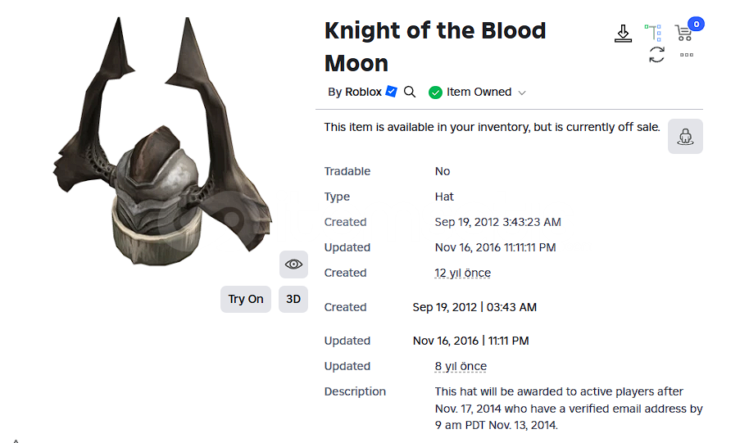
Task: Click the magnifier icon beside Roblox
Action: pyautogui.click(x=410, y=92)
